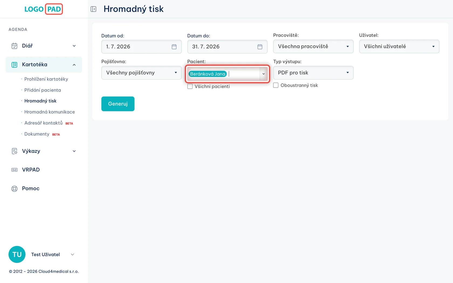Open the Všechna pracoviště dropdown

click(313, 46)
